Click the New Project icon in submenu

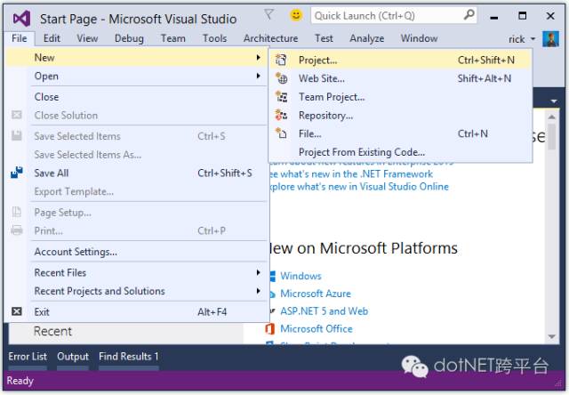point(281,60)
